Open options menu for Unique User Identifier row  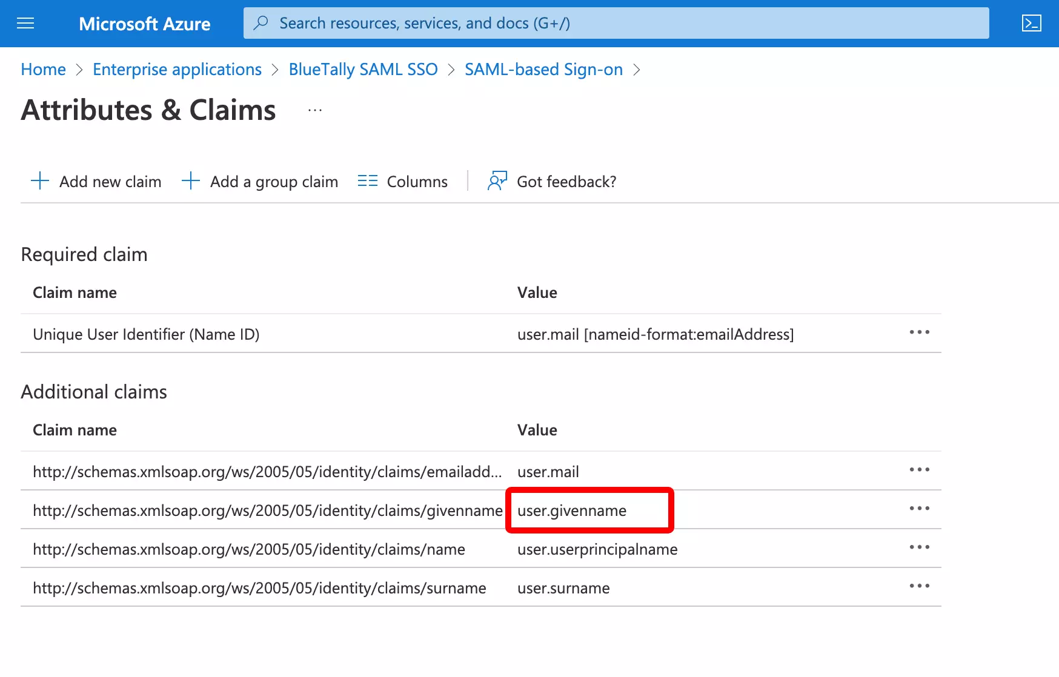[x=920, y=332]
